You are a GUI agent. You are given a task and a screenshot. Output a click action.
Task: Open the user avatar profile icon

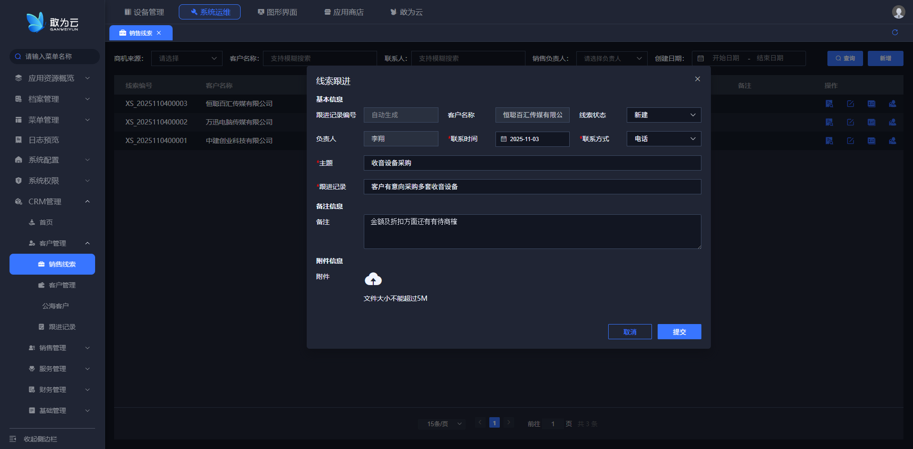[898, 12]
